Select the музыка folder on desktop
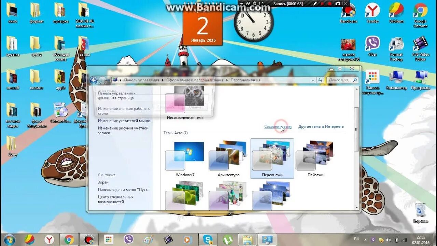The height and width of the screenshot is (246, 437). click(x=12, y=46)
